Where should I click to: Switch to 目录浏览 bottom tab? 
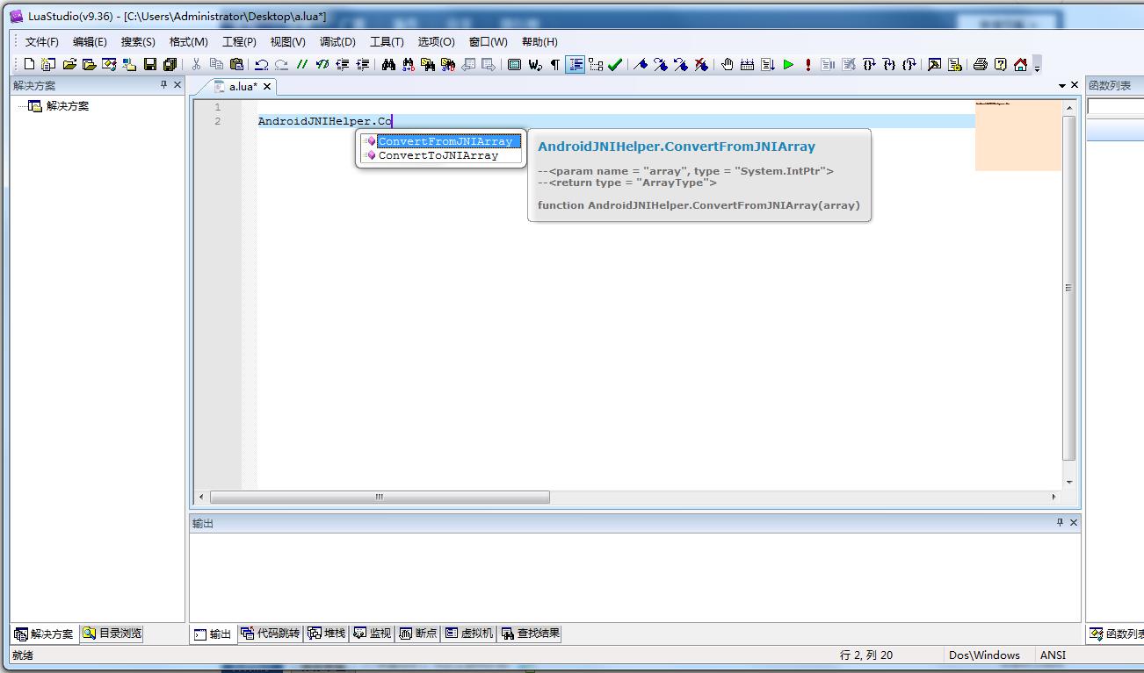click(x=112, y=634)
